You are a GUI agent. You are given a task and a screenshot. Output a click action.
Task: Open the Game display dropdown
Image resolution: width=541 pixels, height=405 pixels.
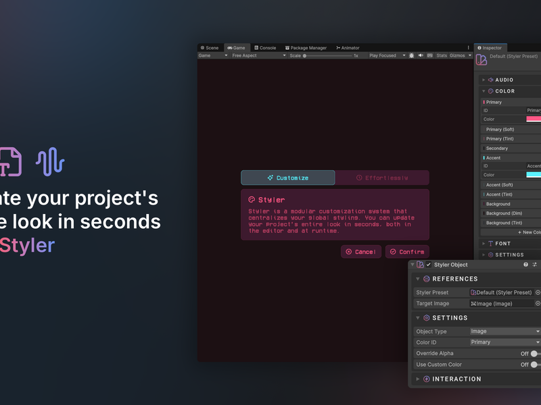click(213, 55)
